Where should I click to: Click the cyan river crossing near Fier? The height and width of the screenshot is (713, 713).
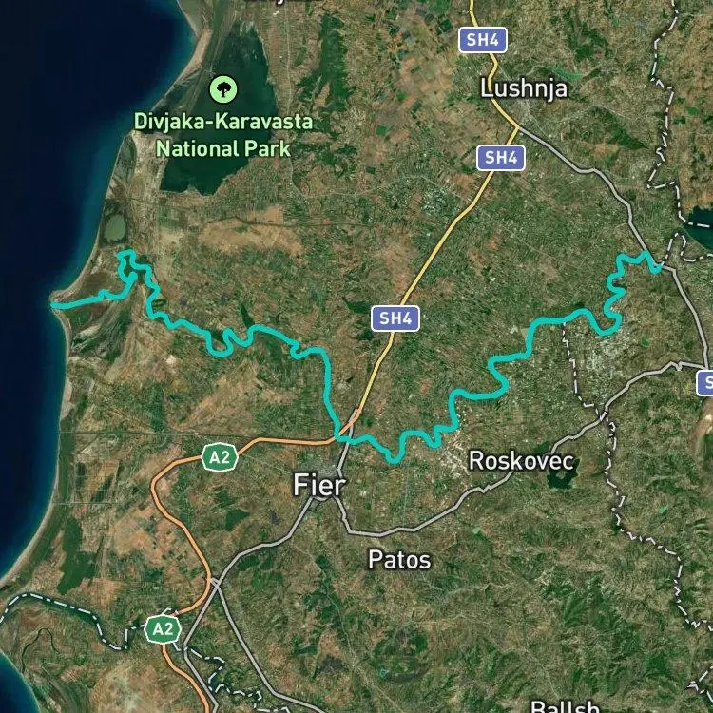pos(338,436)
